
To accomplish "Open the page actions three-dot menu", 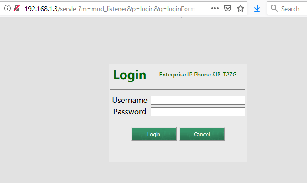I will point(215,8).
